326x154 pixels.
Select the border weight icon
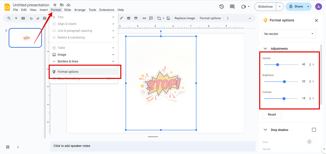(129, 18)
